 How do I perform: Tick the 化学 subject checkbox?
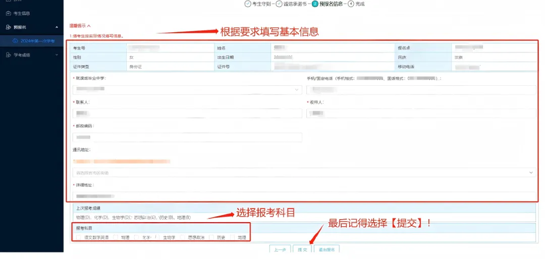[x=137, y=237]
